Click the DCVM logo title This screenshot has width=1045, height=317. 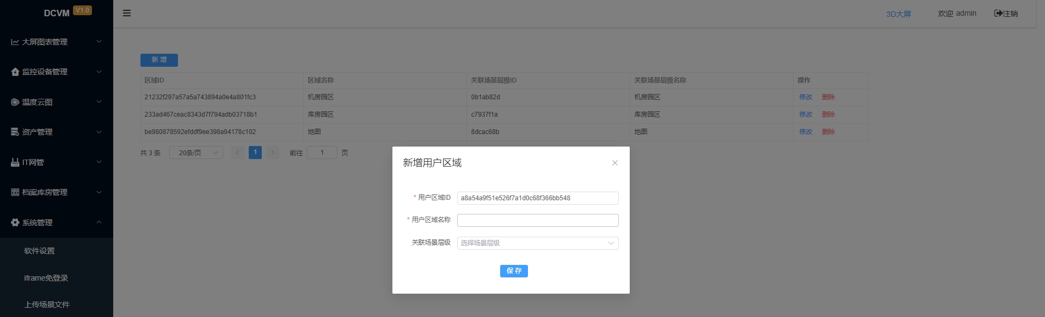pyautogui.click(x=57, y=13)
